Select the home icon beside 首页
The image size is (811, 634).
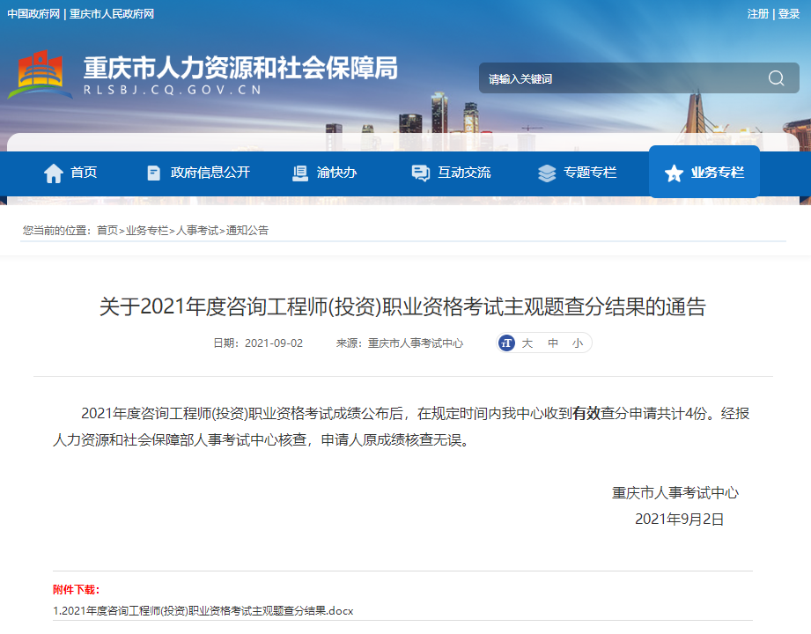(54, 173)
